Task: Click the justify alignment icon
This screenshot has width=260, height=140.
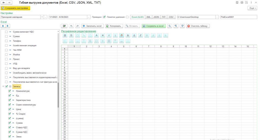Action: (x=147, y=36)
